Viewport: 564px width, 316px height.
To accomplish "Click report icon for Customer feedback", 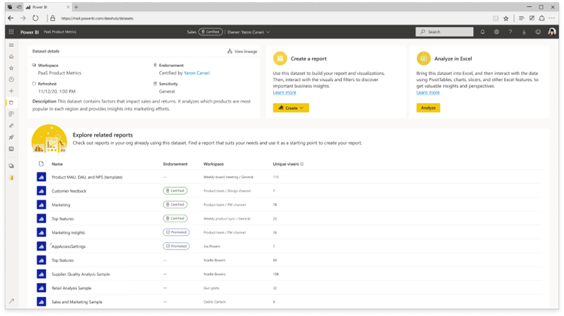I will [41, 191].
